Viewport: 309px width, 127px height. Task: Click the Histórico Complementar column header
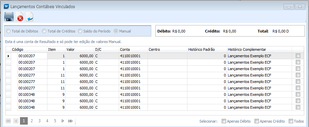(x=259, y=49)
